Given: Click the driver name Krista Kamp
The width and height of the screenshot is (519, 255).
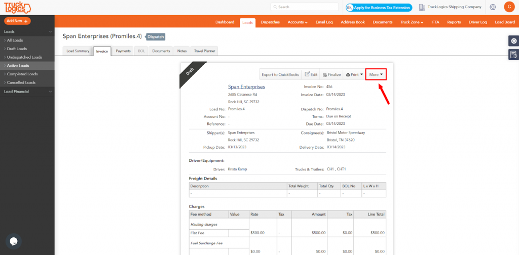Looking at the screenshot, I should [x=237, y=169].
